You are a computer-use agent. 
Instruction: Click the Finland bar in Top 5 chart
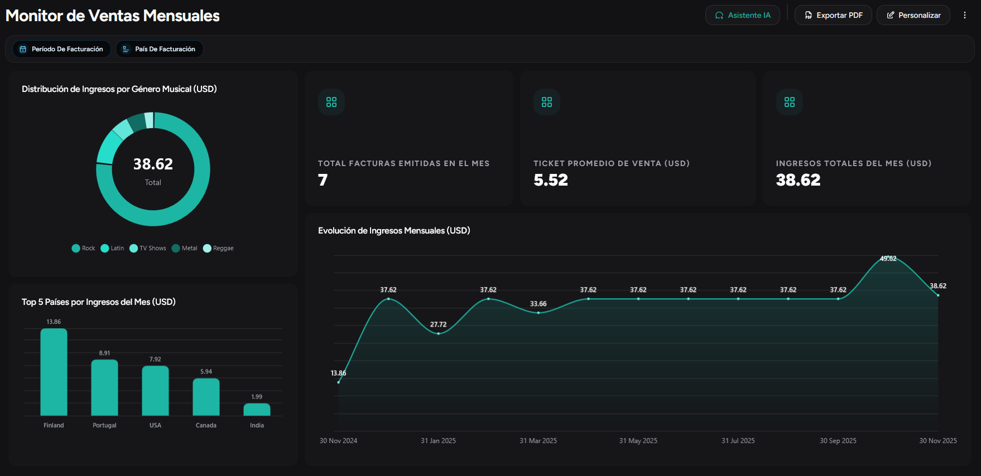click(54, 372)
